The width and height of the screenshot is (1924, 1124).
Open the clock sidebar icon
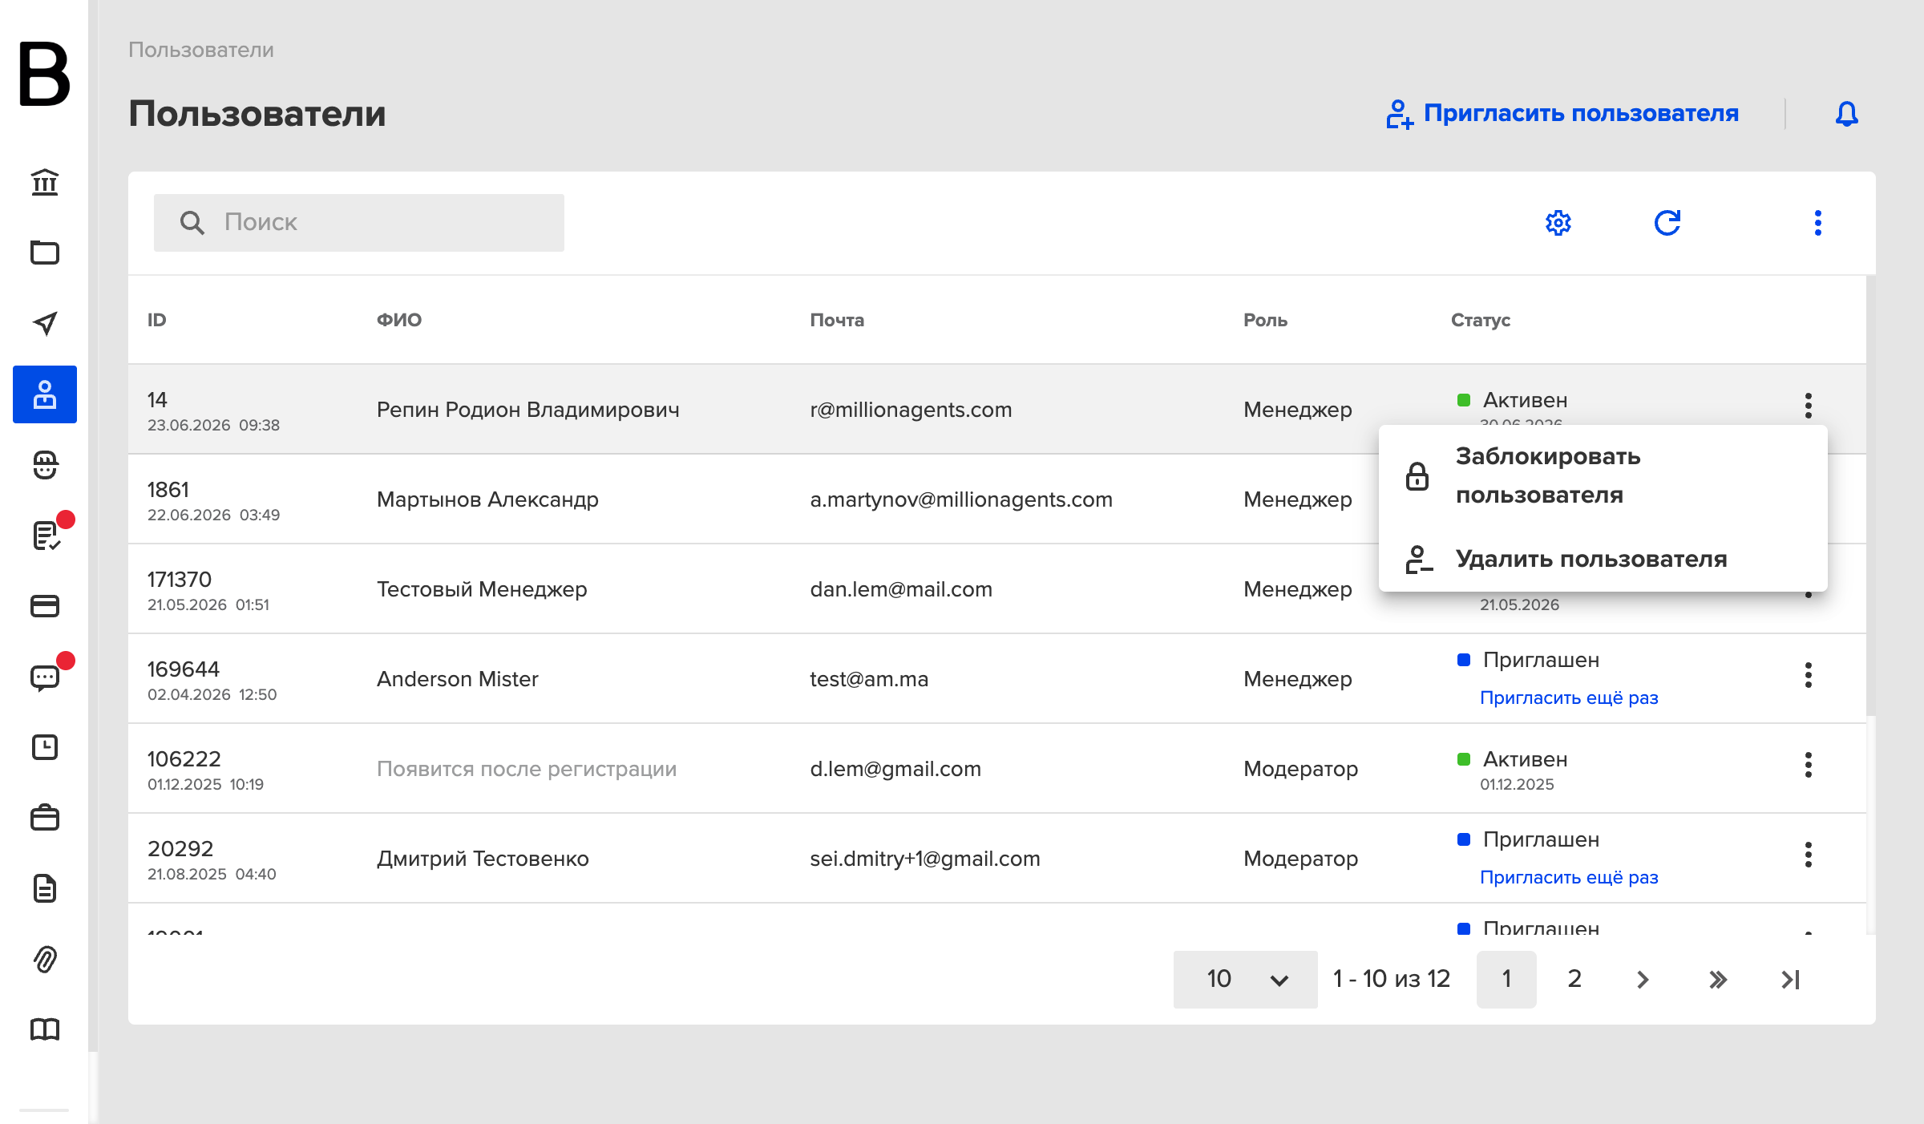pos(45,747)
